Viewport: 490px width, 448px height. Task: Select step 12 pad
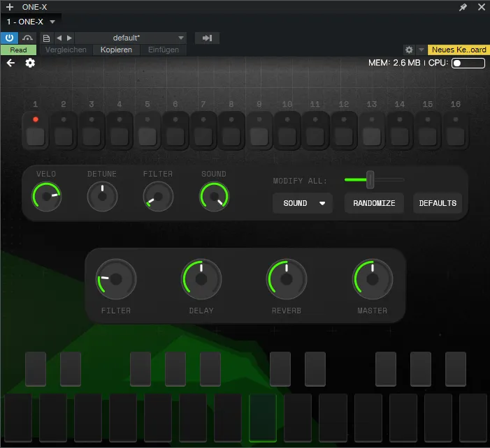coord(344,130)
